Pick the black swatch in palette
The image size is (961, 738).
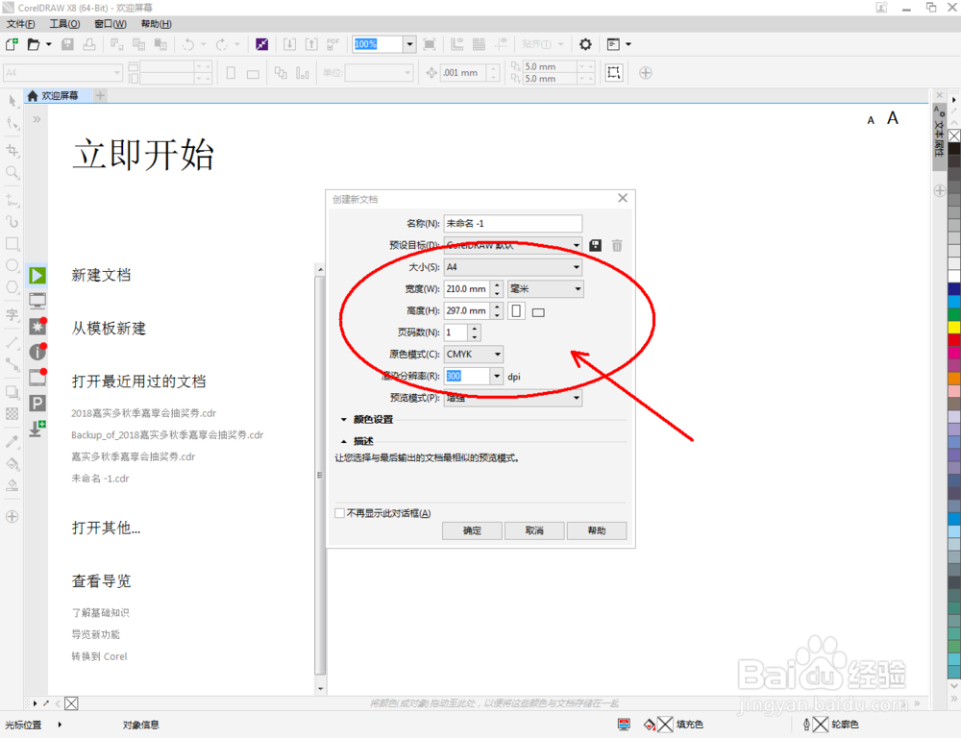954,149
